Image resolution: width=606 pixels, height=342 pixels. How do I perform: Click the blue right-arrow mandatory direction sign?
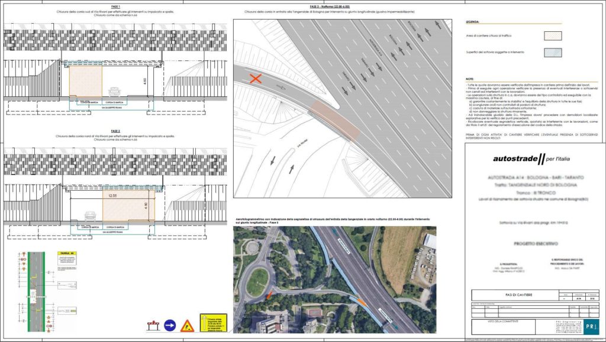[x=169, y=324]
